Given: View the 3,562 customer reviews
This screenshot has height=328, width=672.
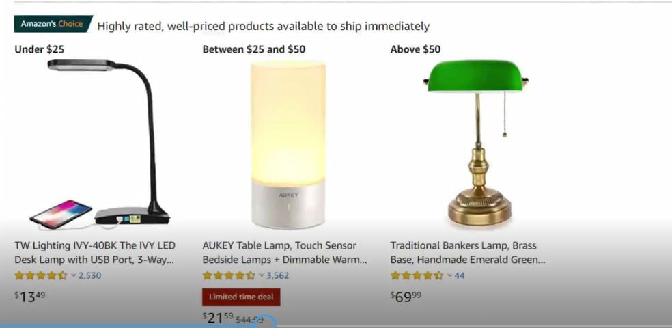Looking at the screenshot, I should click(278, 276).
